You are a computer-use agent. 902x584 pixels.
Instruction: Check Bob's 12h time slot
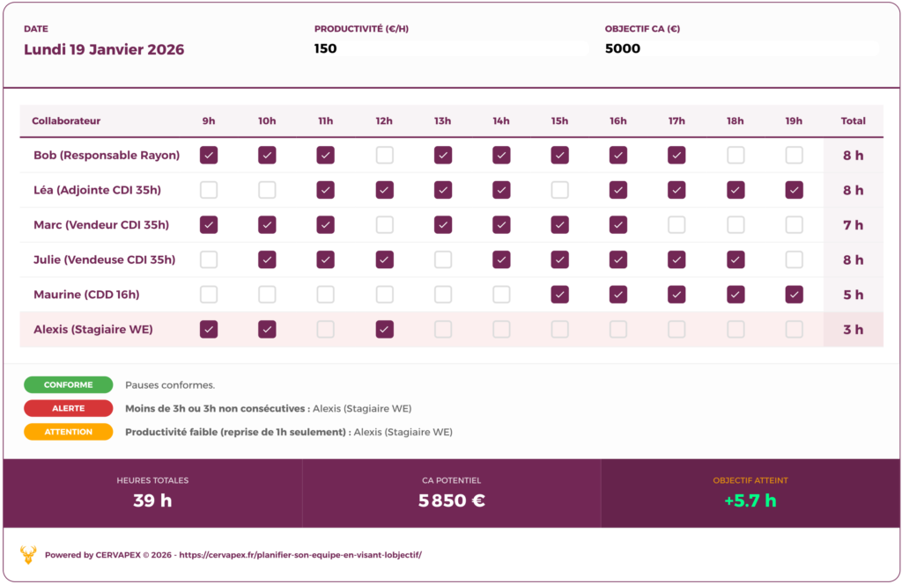click(x=384, y=156)
